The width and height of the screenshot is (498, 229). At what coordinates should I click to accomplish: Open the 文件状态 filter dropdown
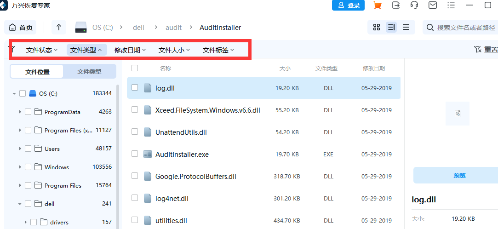41,50
